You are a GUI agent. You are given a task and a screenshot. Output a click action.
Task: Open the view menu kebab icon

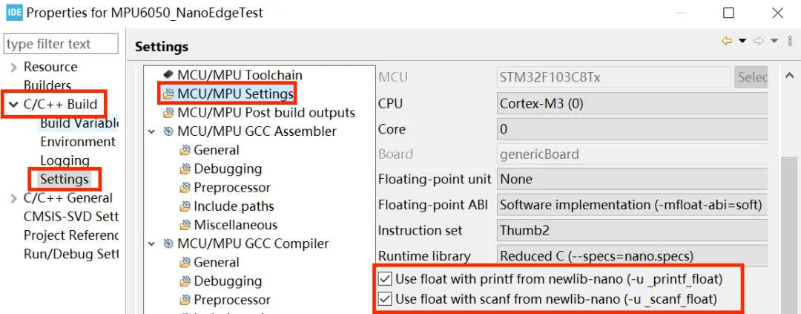(790, 42)
